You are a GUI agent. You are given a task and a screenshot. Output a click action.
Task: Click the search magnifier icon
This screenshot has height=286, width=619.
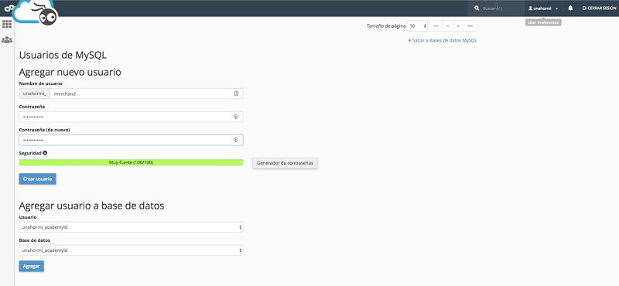pyautogui.click(x=477, y=8)
